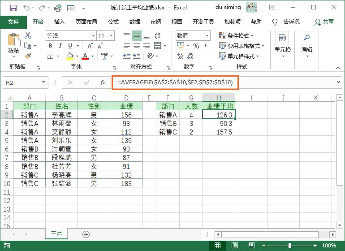Switch to the 插入 tab
Viewport: 345px width, 251px height.
[60, 22]
